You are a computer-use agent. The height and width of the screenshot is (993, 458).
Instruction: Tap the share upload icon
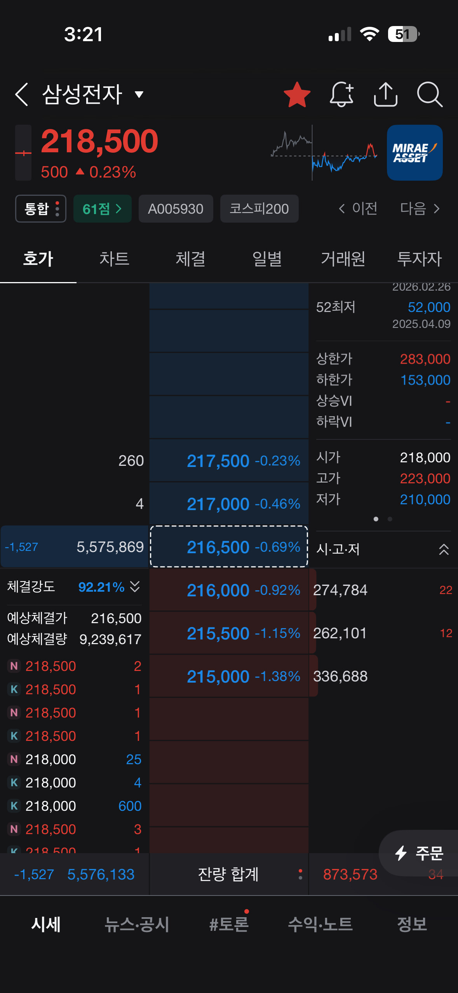click(x=385, y=94)
